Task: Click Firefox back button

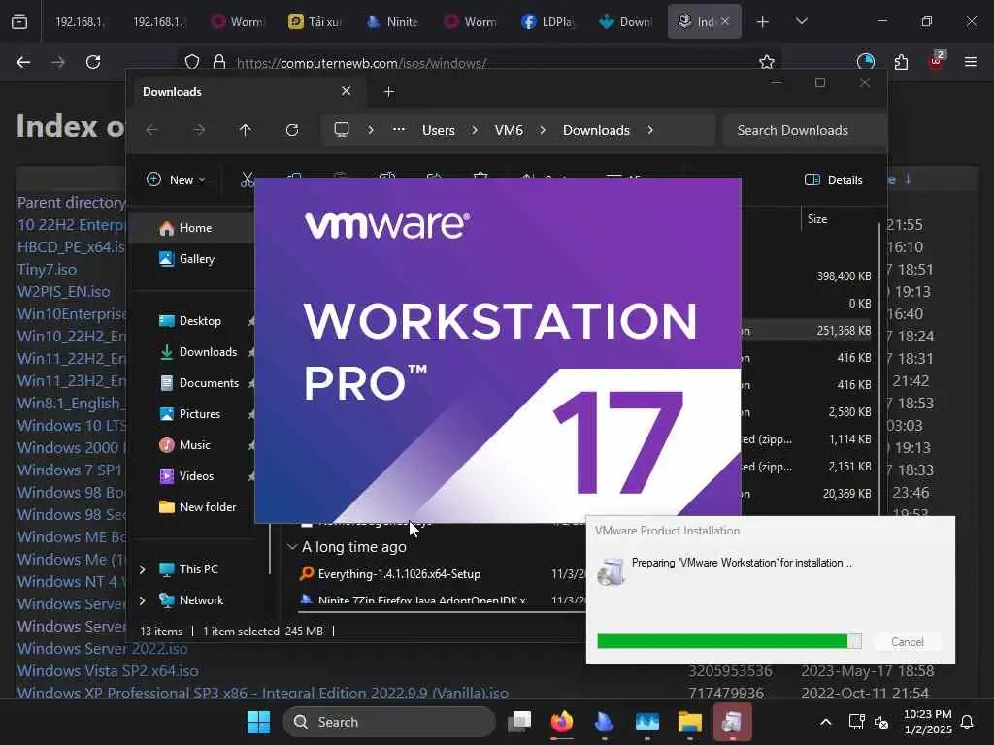Action: tap(23, 62)
